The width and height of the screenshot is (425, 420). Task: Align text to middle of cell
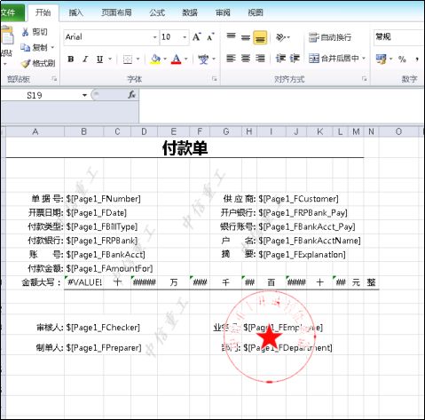246,37
